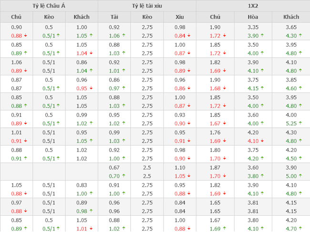Click the 3.65 odds value
310x232 pixels.
coord(291,28)
